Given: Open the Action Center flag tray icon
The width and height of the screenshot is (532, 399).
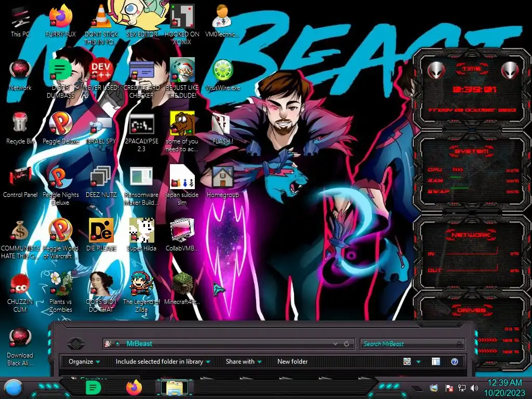Looking at the screenshot, I should pos(449,388).
